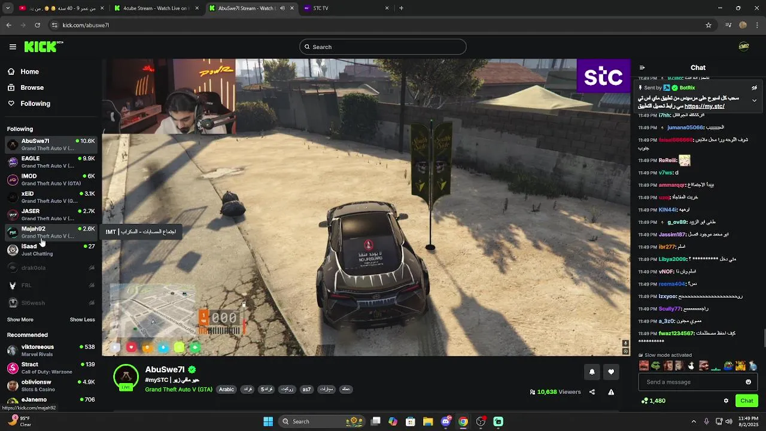
Task: Open recommended channel Stract
Action: point(51,368)
